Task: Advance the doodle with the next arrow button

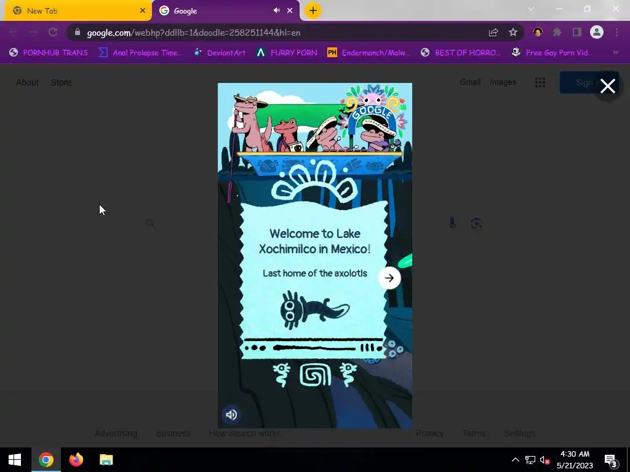Action: pyautogui.click(x=389, y=278)
